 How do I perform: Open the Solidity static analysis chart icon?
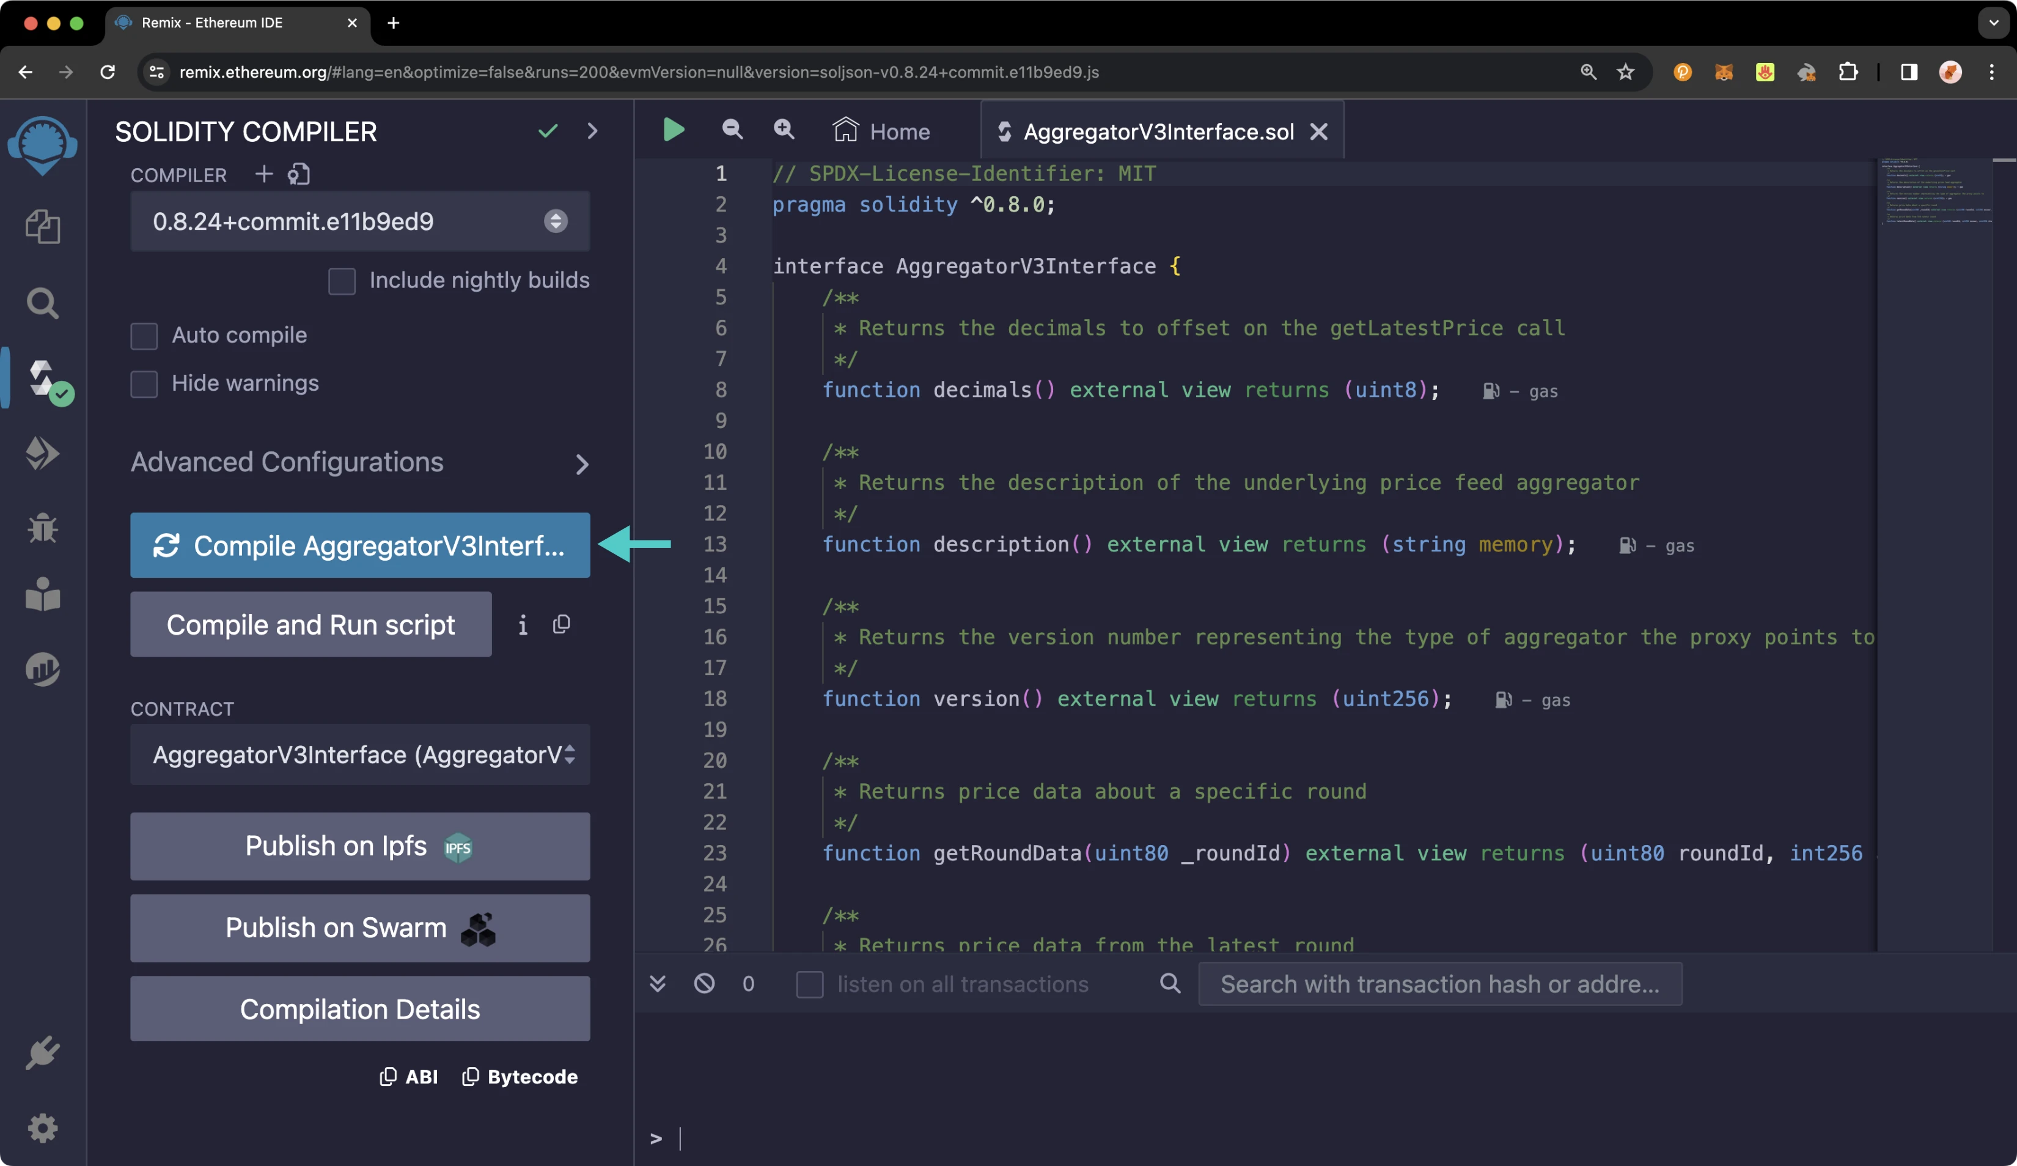click(x=42, y=669)
